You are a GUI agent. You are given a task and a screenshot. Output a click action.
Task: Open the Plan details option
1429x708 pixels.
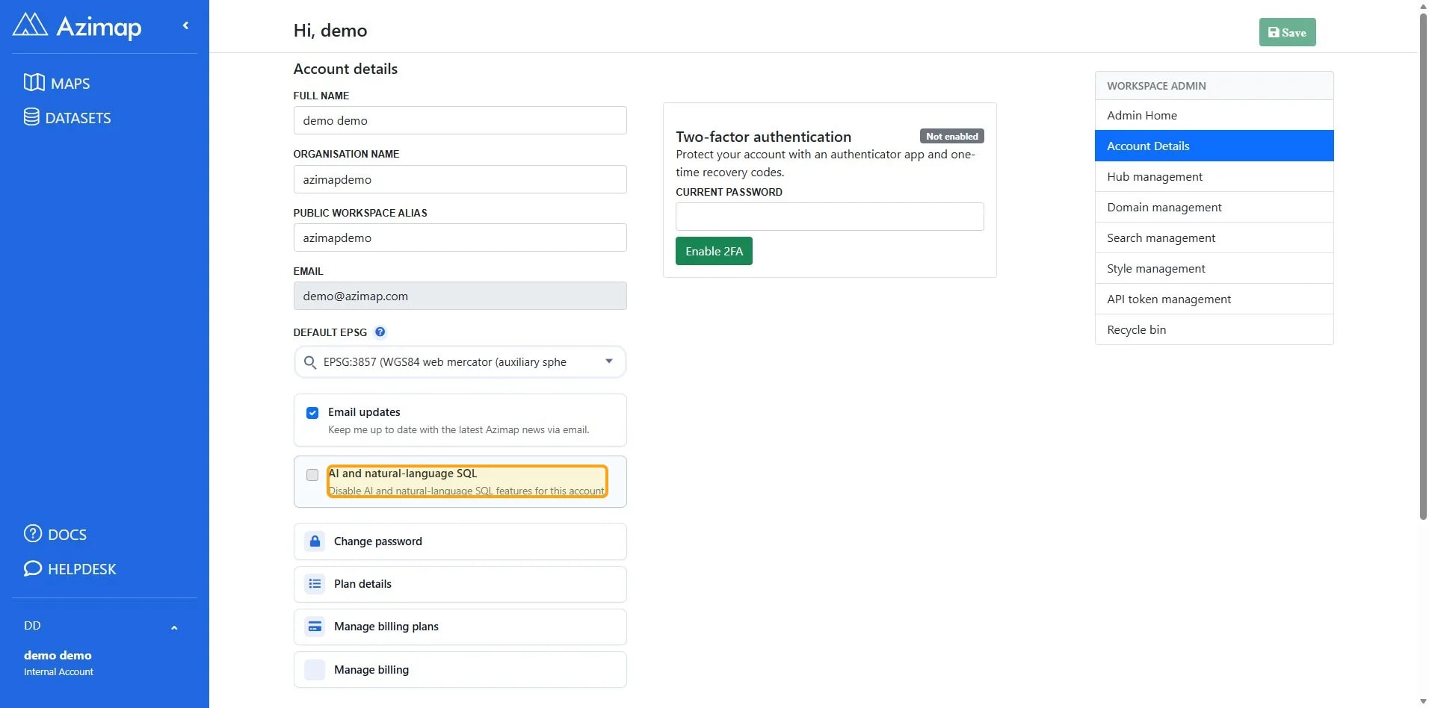(x=460, y=584)
